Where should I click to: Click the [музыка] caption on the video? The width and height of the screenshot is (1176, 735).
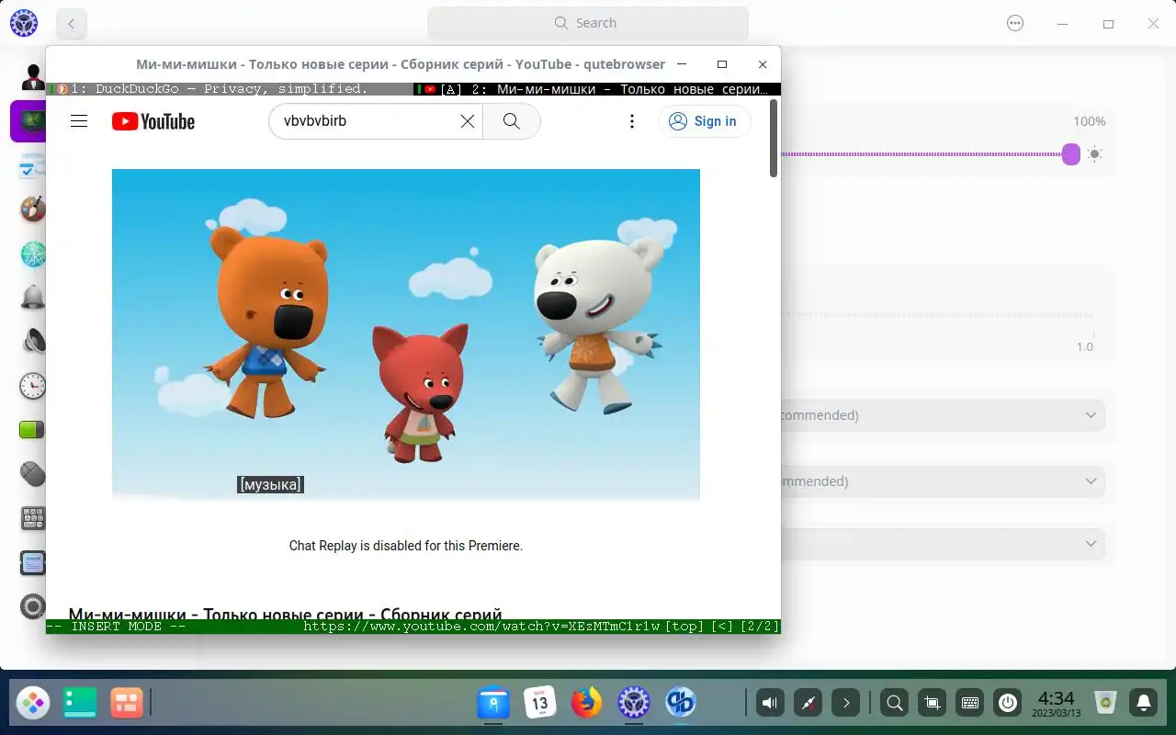click(x=270, y=484)
